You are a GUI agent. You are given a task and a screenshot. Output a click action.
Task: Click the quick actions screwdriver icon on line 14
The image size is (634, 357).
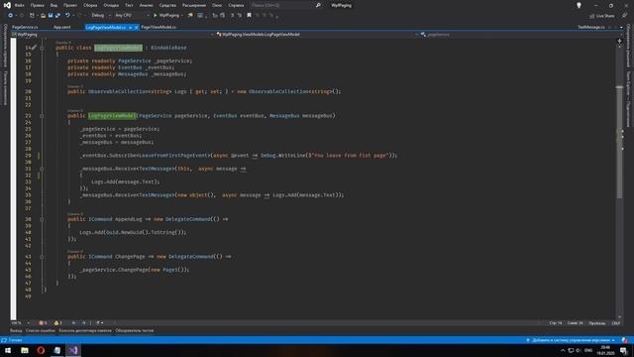35,48
